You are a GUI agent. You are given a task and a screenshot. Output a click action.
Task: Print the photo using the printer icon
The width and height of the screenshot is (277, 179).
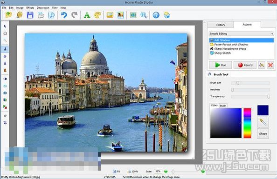[41, 15]
